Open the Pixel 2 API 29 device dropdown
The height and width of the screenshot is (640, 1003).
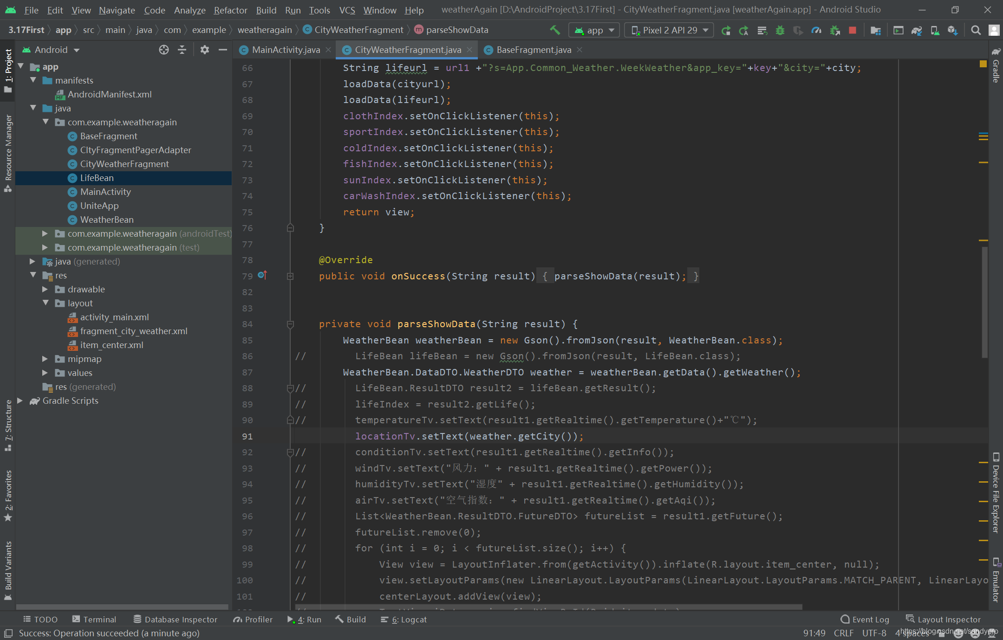[x=669, y=30]
